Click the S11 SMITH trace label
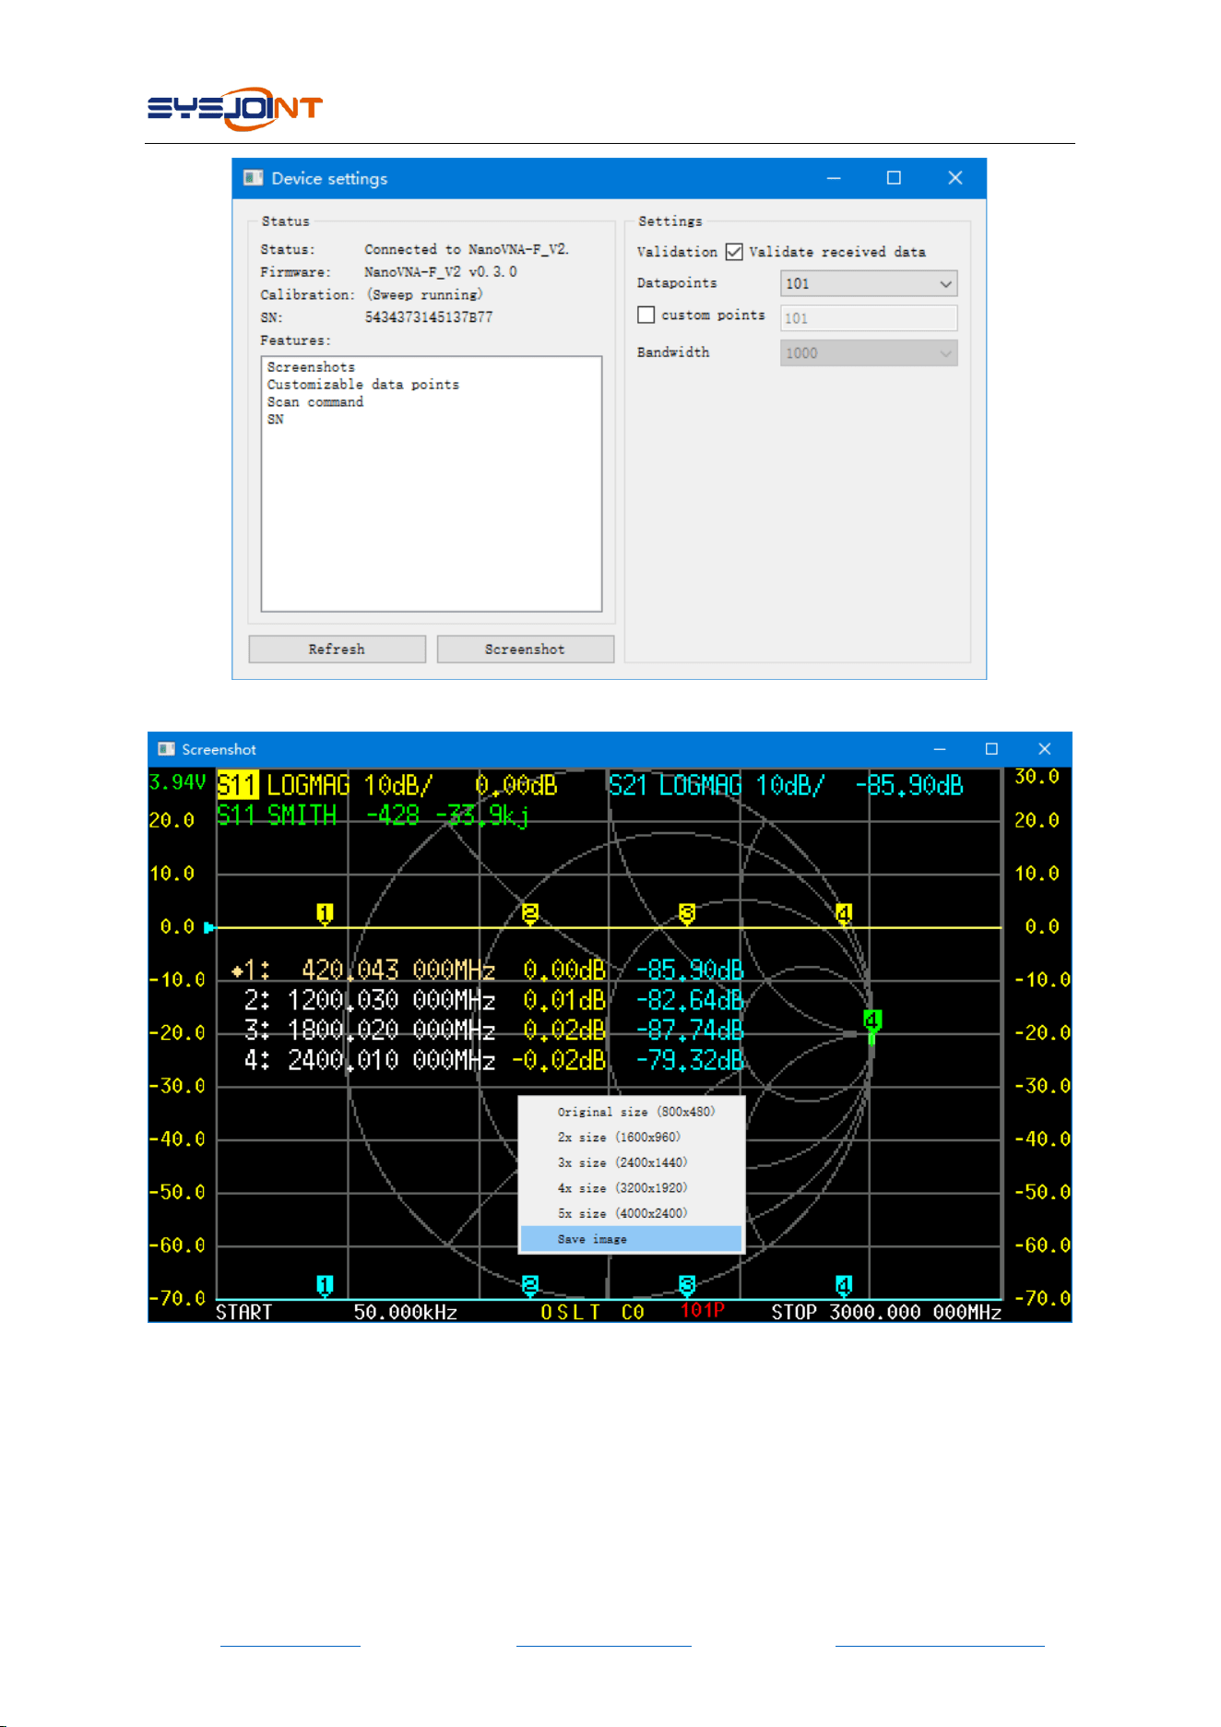Image resolution: width=1221 pixels, height=1727 pixels. coord(277,816)
